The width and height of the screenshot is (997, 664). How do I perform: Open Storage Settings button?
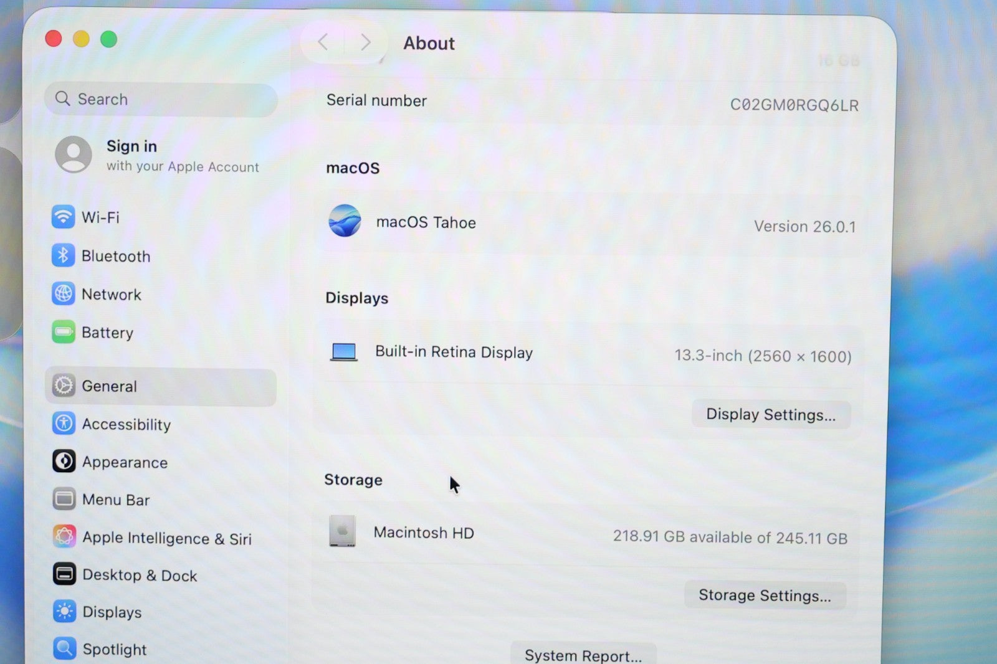(765, 595)
